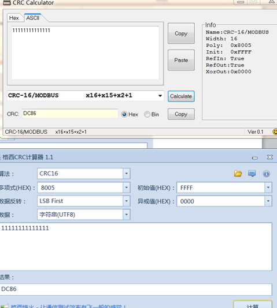
Task: Switch to the ASCII input tab
Action: 33,18
